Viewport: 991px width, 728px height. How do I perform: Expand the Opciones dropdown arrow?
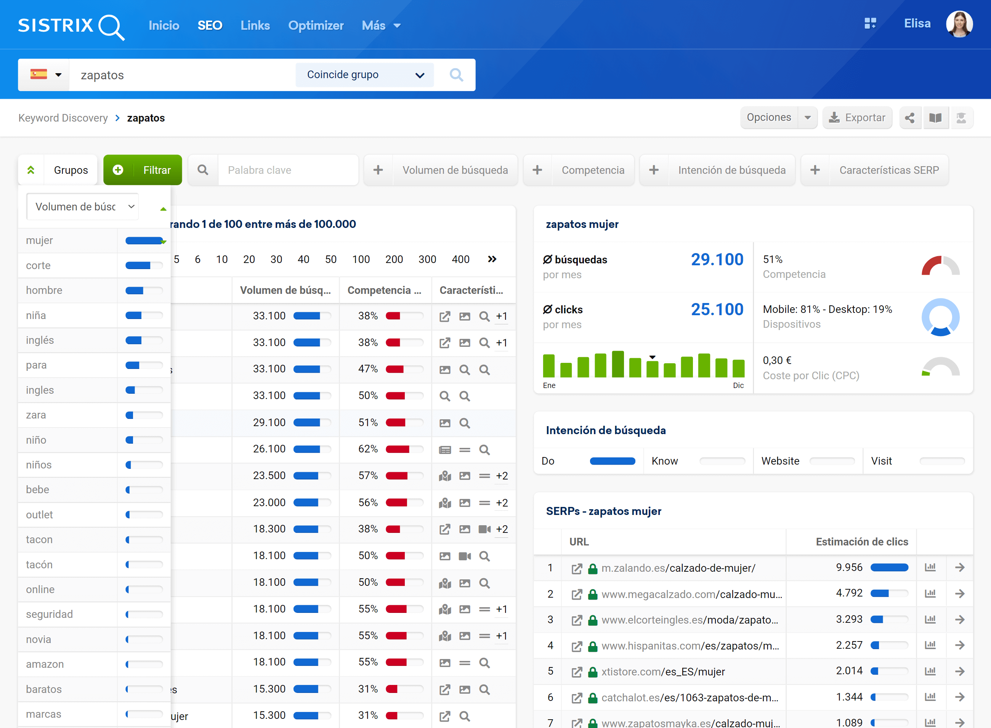pos(807,118)
